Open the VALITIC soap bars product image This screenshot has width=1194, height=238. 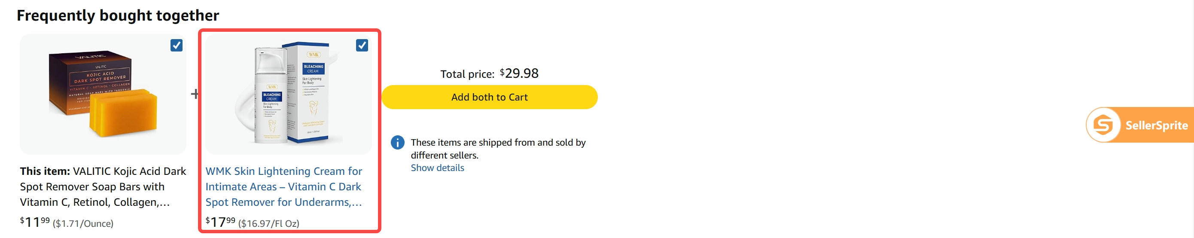pos(103,94)
